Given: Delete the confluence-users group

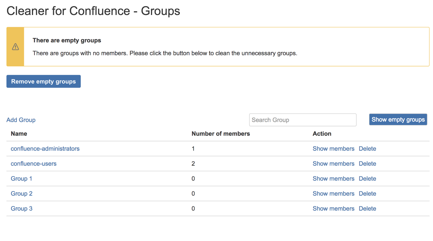Looking at the screenshot, I should coord(367,164).
